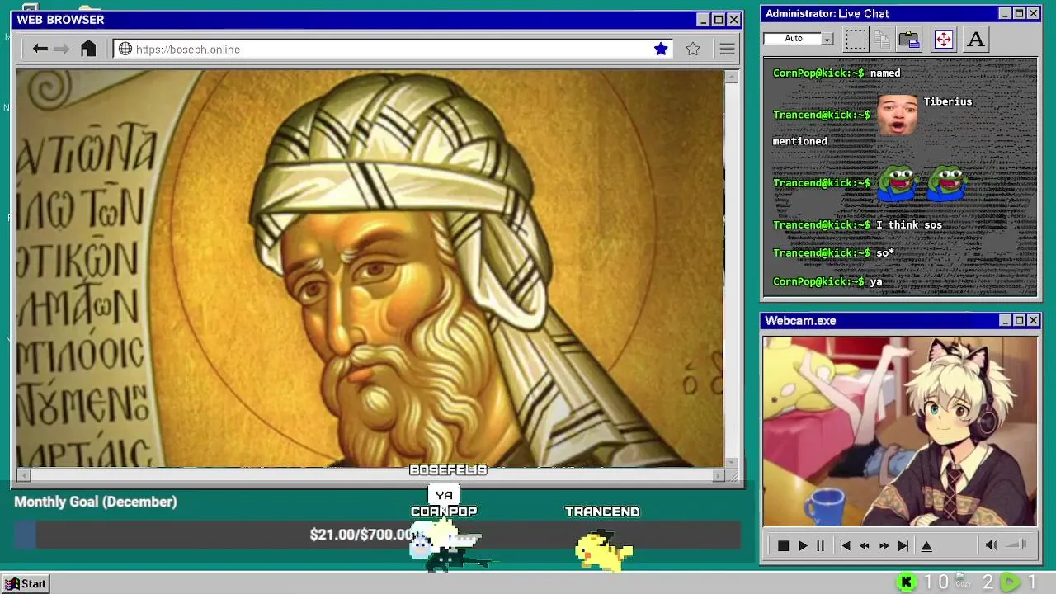Click the yellow TRANCEND pixel character

tap(604, 549)
